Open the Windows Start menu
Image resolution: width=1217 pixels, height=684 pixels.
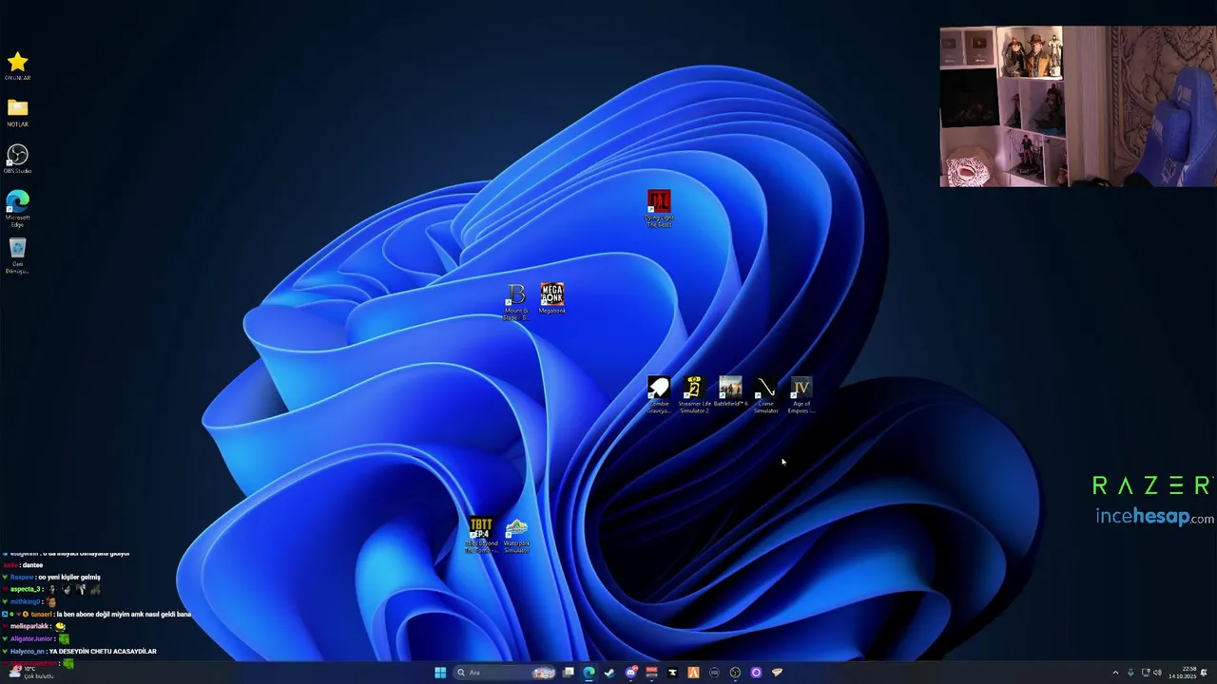(440, 673)
